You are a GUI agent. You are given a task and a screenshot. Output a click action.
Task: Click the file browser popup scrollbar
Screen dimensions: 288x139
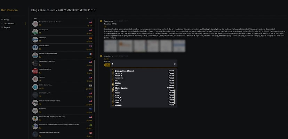pyautogui.click(x=175, y=97)
